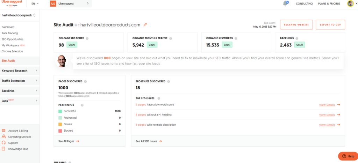Image resolution: width=358 pixels, height=163 pixels.
Task: Click the Redirected status color swatch
Action: click(x=60, y=118)
